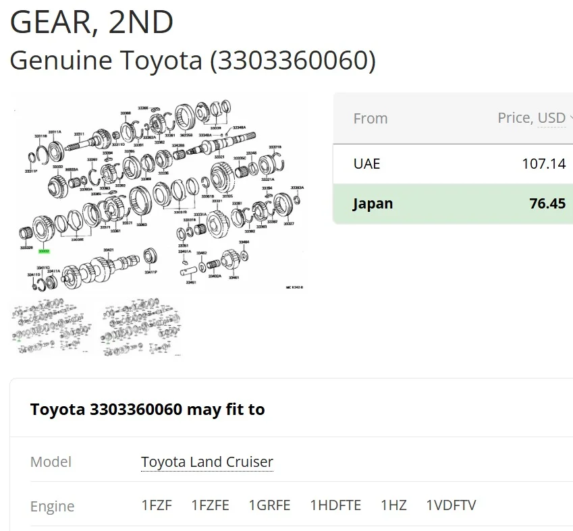Image resolution: width=573 pixels, height=531 pixels.
Task: Click the 1HZ engine code
Action: (x=393, y=505)
